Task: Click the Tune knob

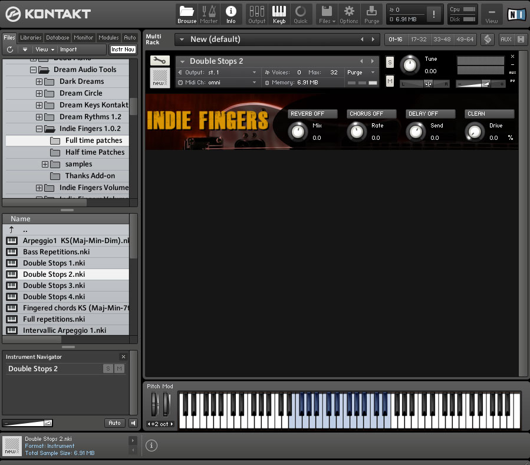Action: pos(409,64)
